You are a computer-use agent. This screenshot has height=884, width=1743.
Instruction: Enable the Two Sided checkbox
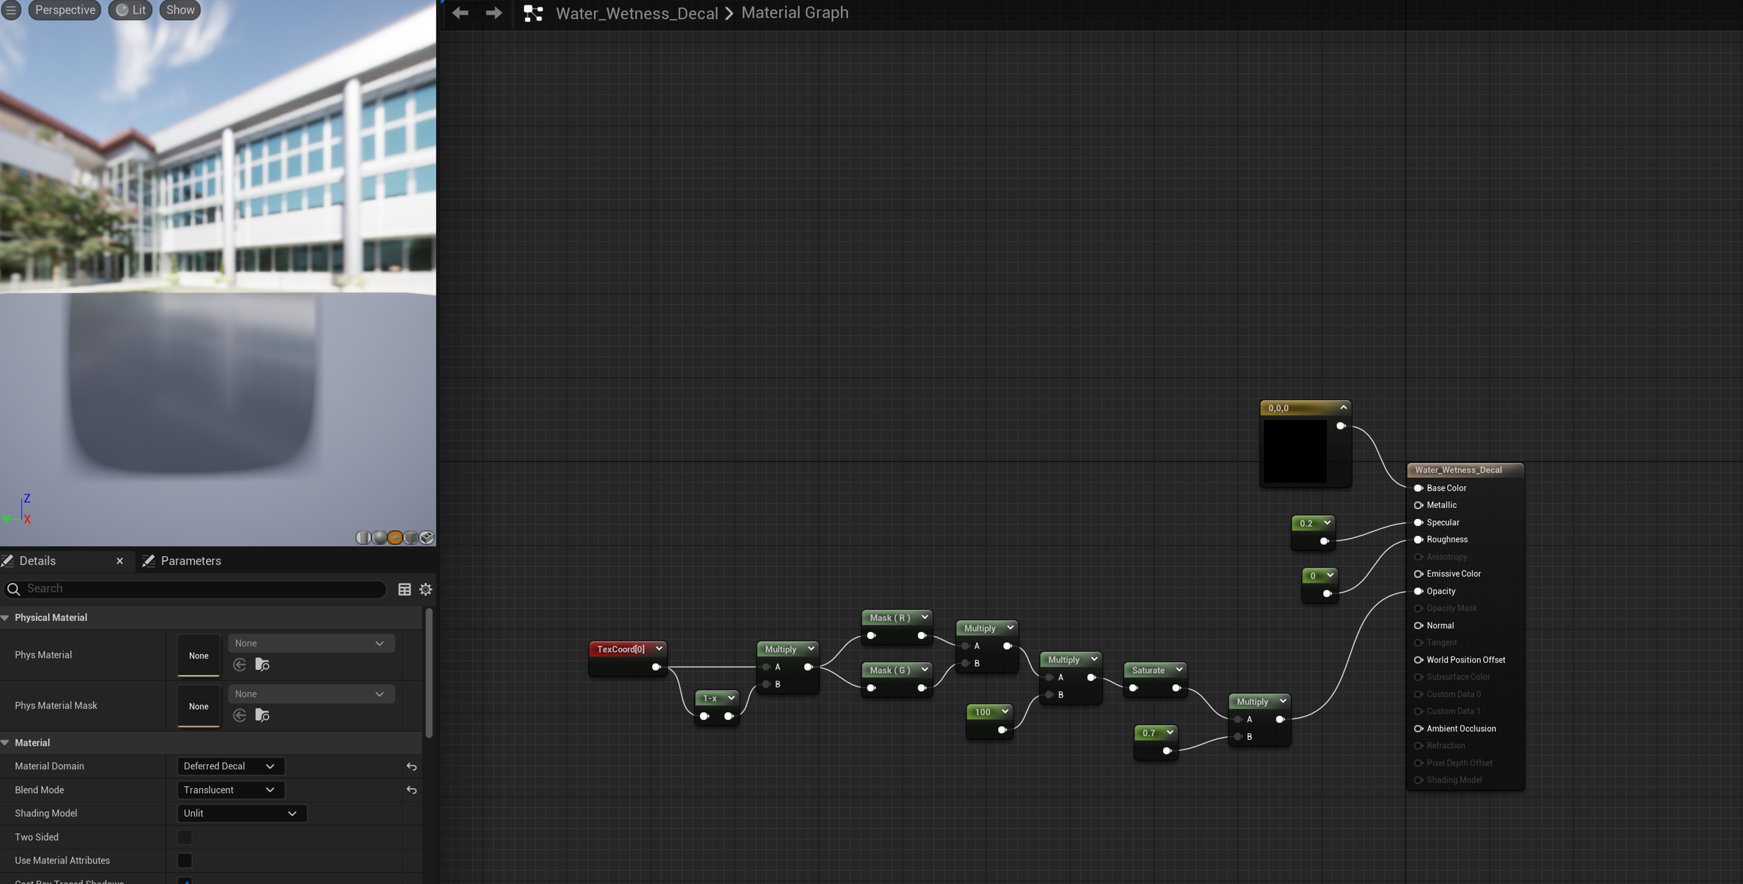tap(184, 837)
